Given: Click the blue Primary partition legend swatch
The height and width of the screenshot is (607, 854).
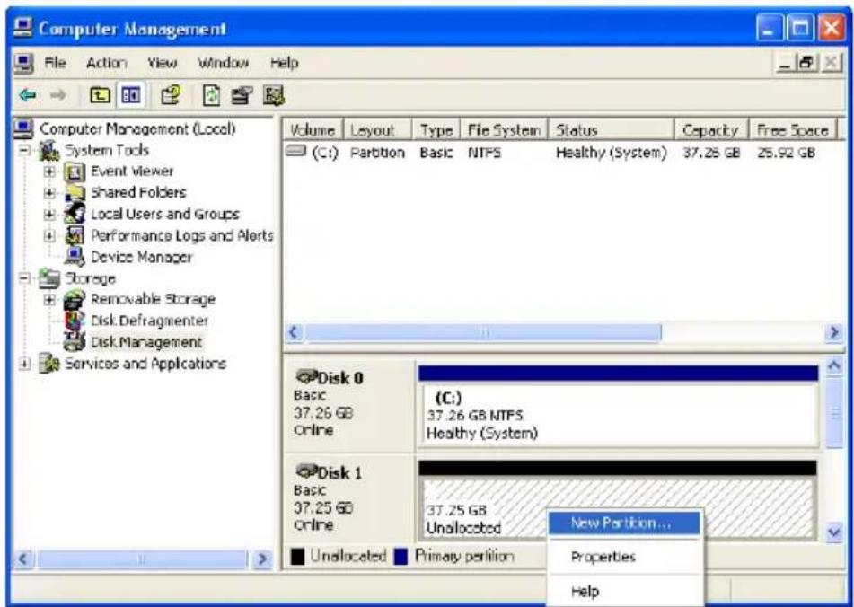Looking at the screenshot, I should tap(401, 557).
